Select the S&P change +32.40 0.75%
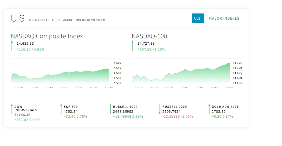Screen dimensions: 282x146 pos(75,117)
